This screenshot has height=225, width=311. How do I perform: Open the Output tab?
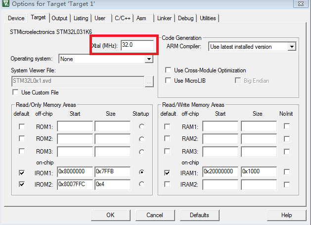coord(59,18)
